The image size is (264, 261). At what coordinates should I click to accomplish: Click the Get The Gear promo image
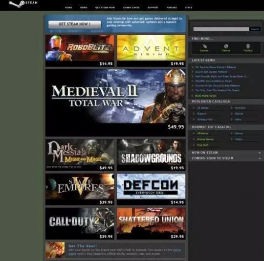coord(55,250)
